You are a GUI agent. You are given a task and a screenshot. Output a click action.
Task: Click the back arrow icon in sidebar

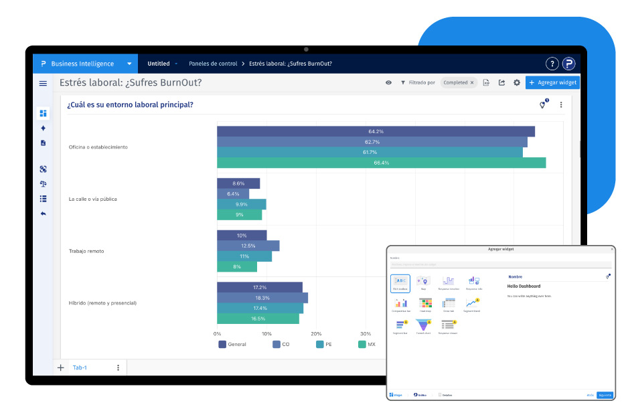43,214
